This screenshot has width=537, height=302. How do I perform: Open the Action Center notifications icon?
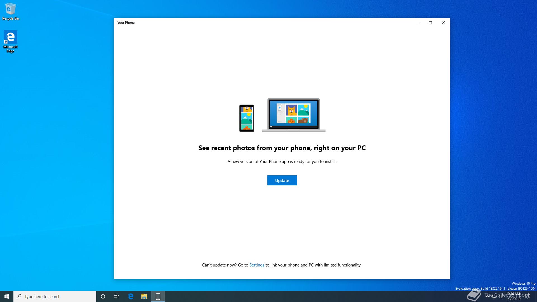528,296
